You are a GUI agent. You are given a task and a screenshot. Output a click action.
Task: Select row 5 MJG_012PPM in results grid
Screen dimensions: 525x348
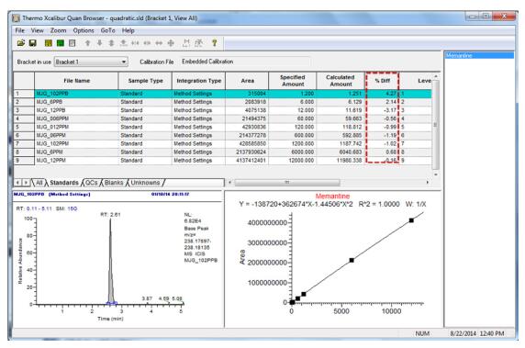click(222, 127)
